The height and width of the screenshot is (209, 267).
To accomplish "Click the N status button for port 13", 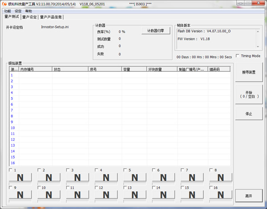I will (x=135, y=195).
